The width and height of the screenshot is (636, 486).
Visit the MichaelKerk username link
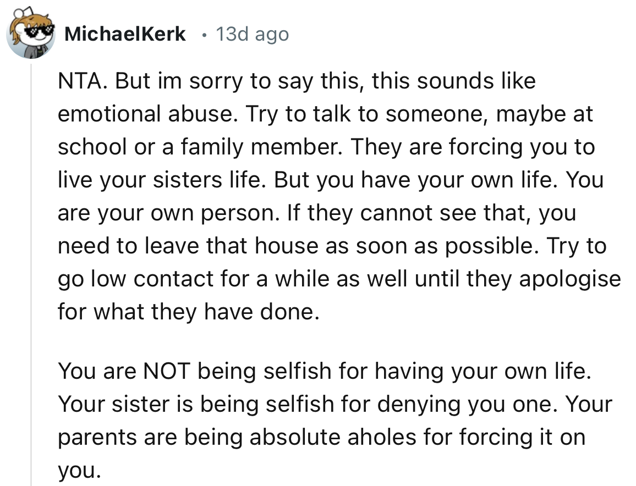(x=125, y=35)
